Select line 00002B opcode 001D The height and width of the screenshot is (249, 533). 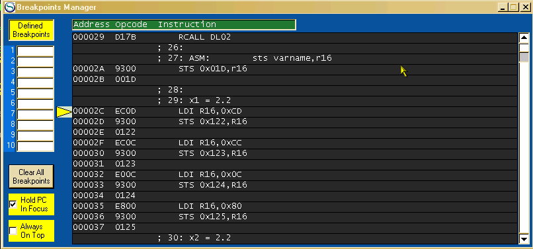(295, 79)
